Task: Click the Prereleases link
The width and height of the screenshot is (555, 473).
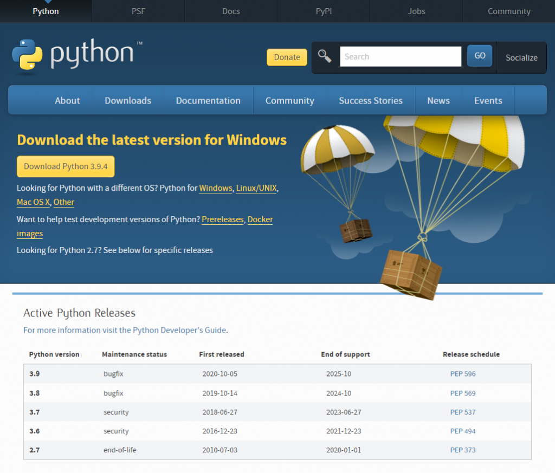Action: [222, 219]
